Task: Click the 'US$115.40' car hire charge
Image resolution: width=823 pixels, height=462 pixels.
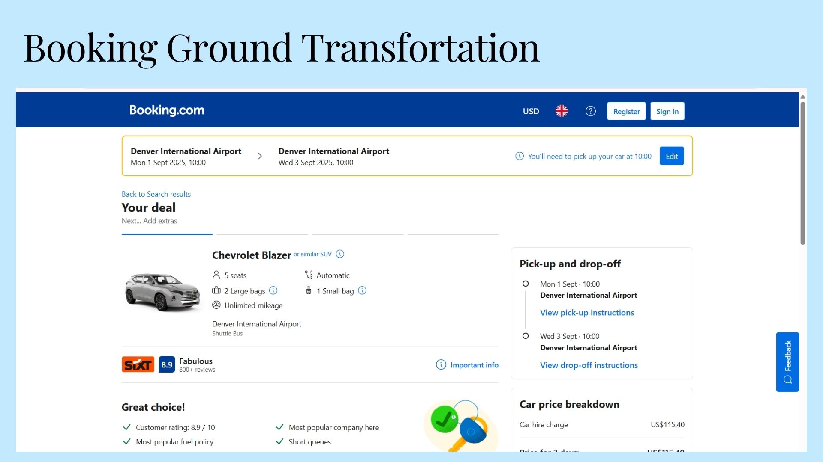Action: [667, 425]
